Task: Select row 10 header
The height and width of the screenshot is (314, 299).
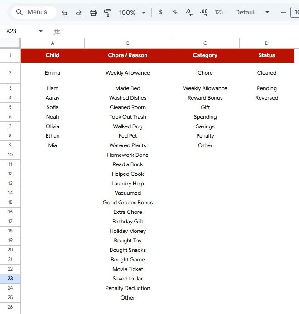Action: click(x=10, y=155)
